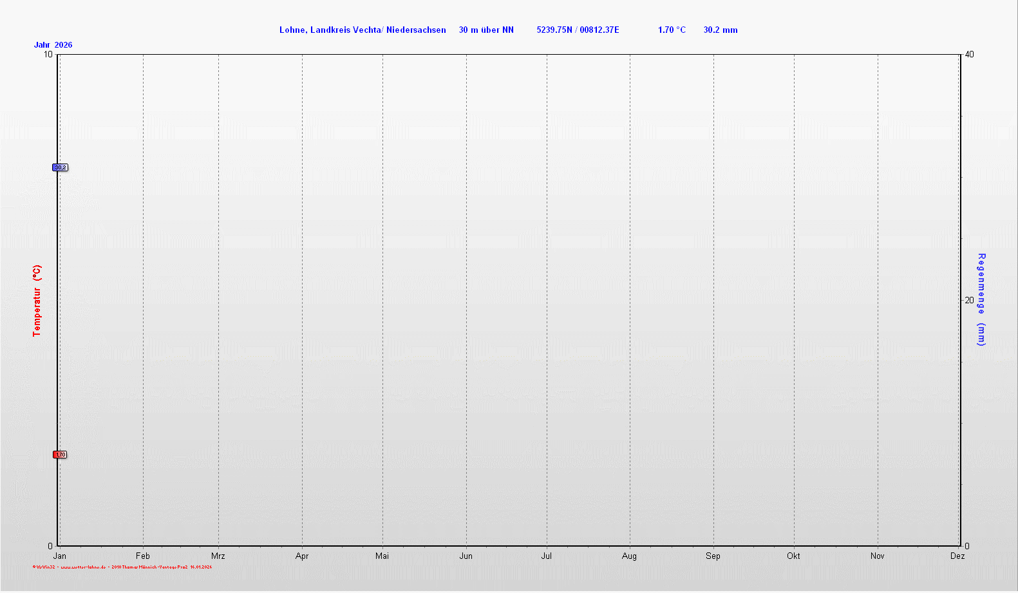This screenshot has height=593, width=1018.
Task: Click the Apr month axis label
Action: 302,556
